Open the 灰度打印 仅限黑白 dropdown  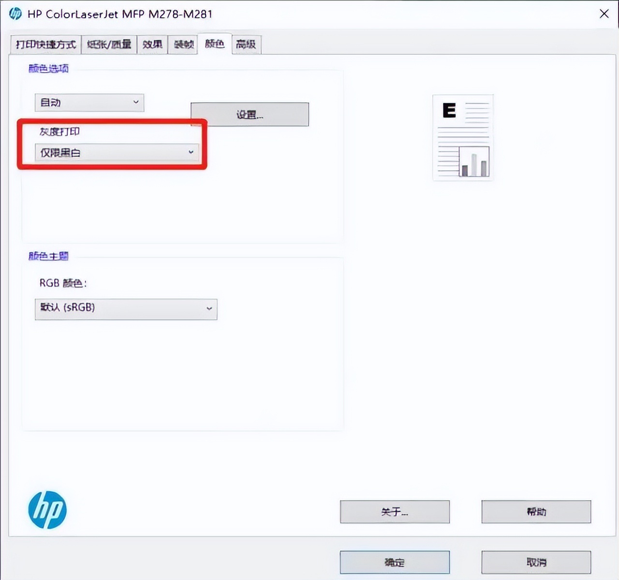[117, 153]
